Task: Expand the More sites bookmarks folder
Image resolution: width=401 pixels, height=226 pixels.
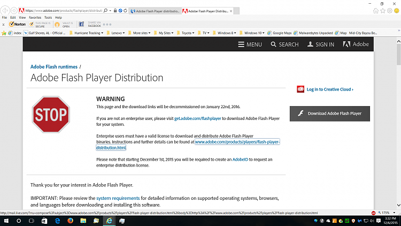Action: tap(140, 33)
